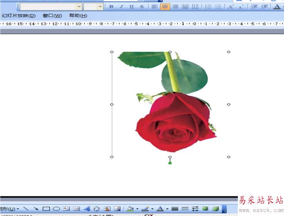
Task: Open the arrow style options
Action: tap(195, 209)
